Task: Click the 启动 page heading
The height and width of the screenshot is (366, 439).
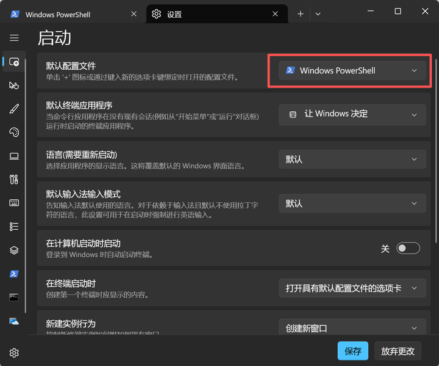Action: (54, 38)
